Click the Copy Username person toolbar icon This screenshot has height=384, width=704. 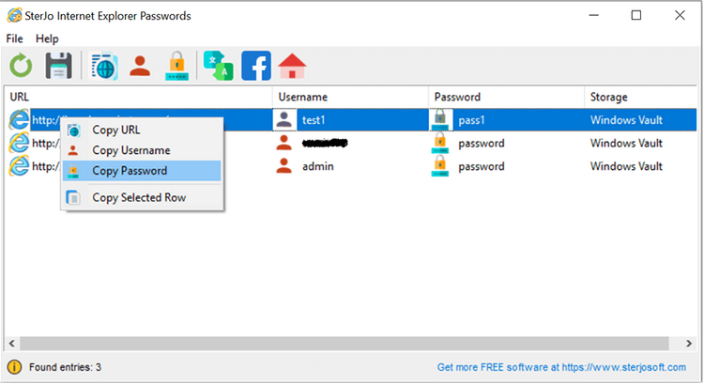click(140, 66)
